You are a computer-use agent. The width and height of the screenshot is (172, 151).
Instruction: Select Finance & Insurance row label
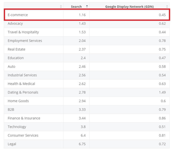[24, 118]
